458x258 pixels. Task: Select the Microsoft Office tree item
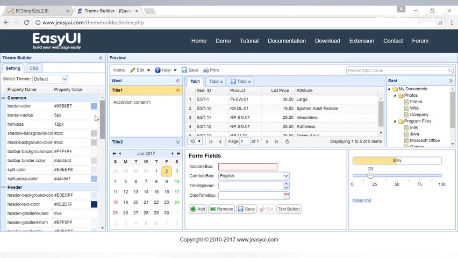(425, 140)
